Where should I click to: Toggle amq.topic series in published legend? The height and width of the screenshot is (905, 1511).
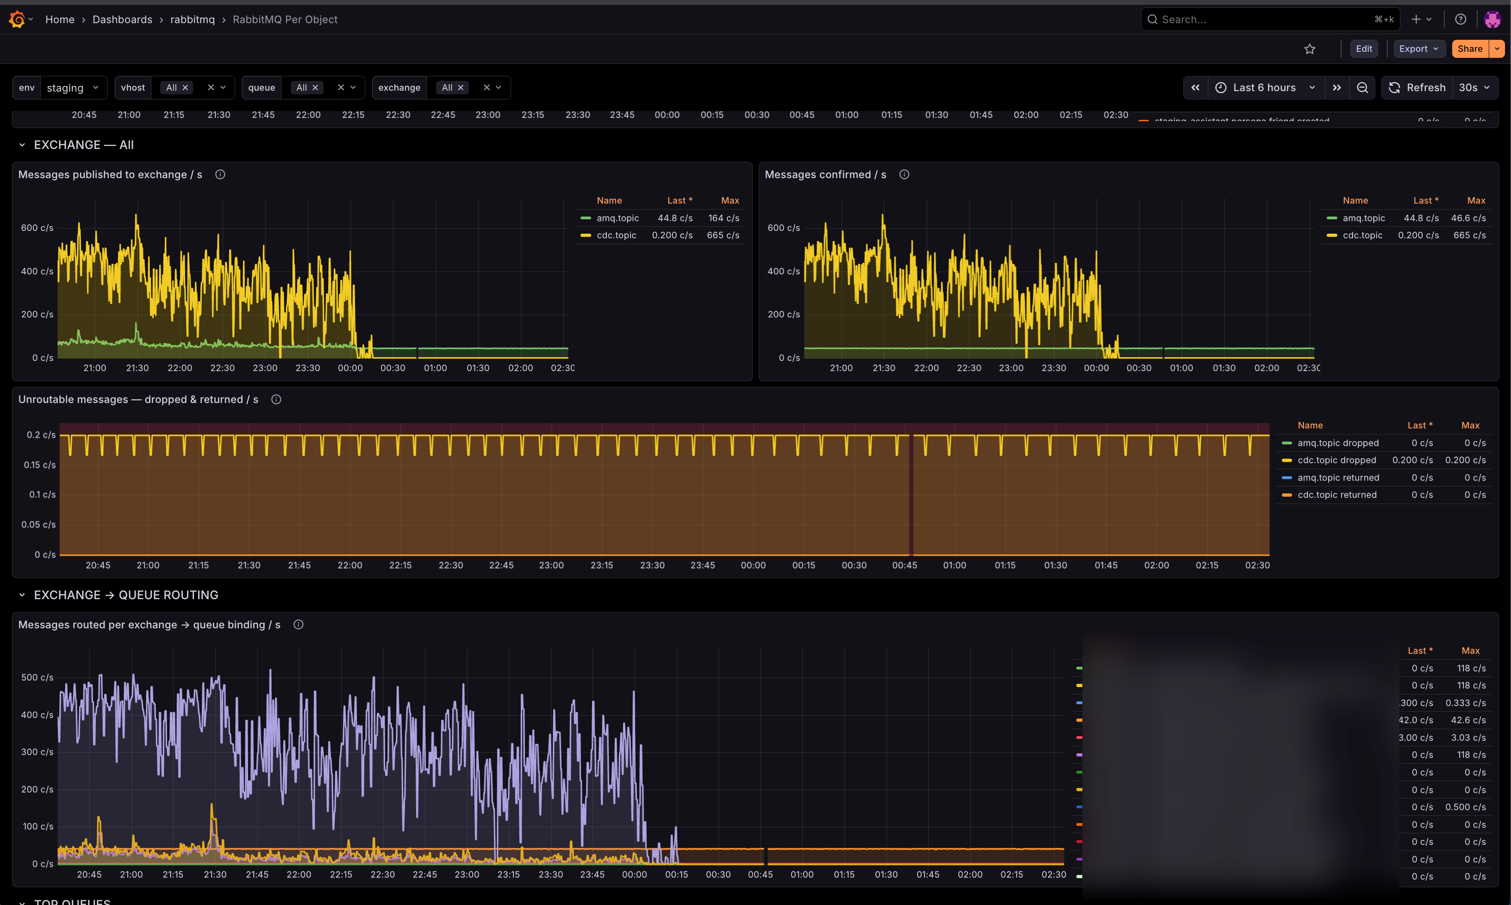click(x=618, y=218)
